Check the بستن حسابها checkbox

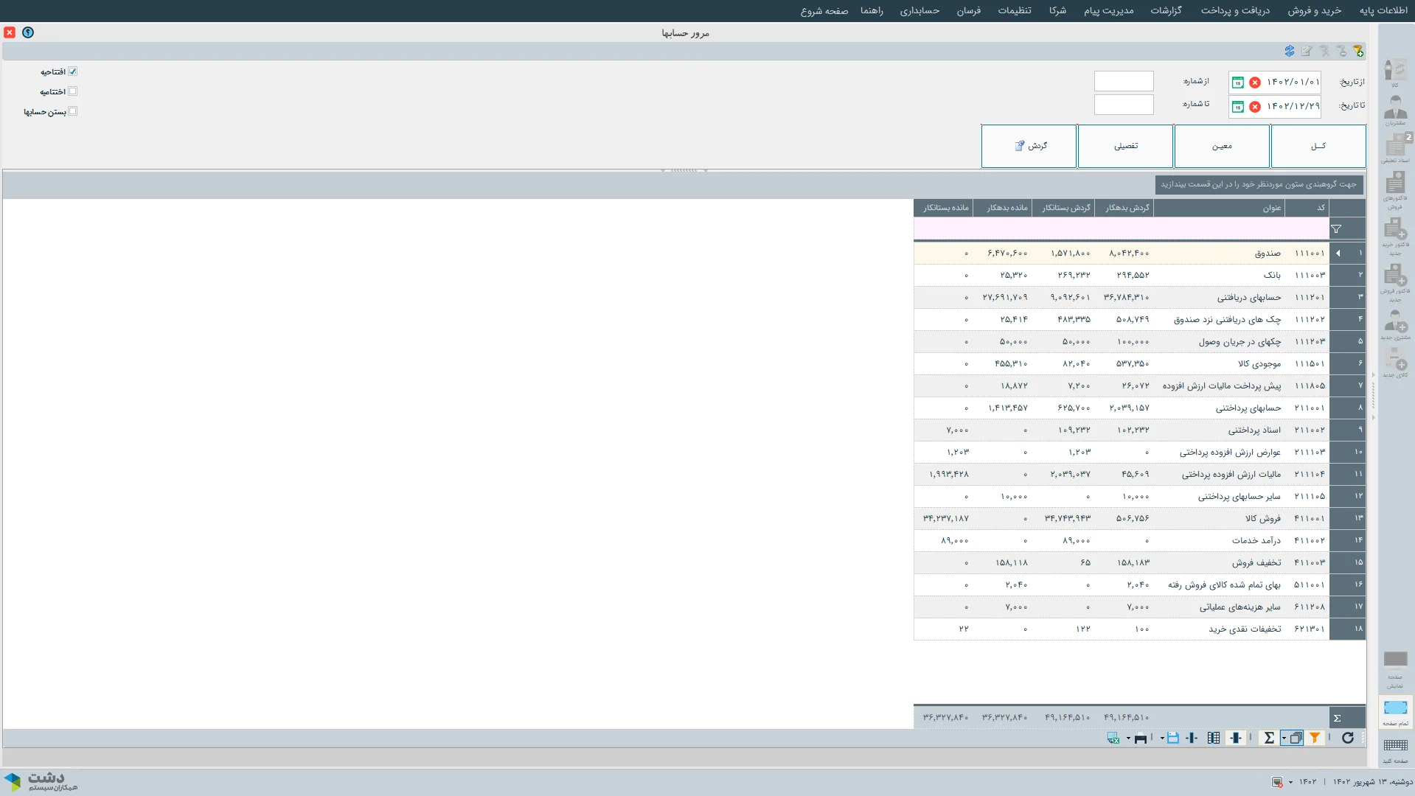point(72,111)
